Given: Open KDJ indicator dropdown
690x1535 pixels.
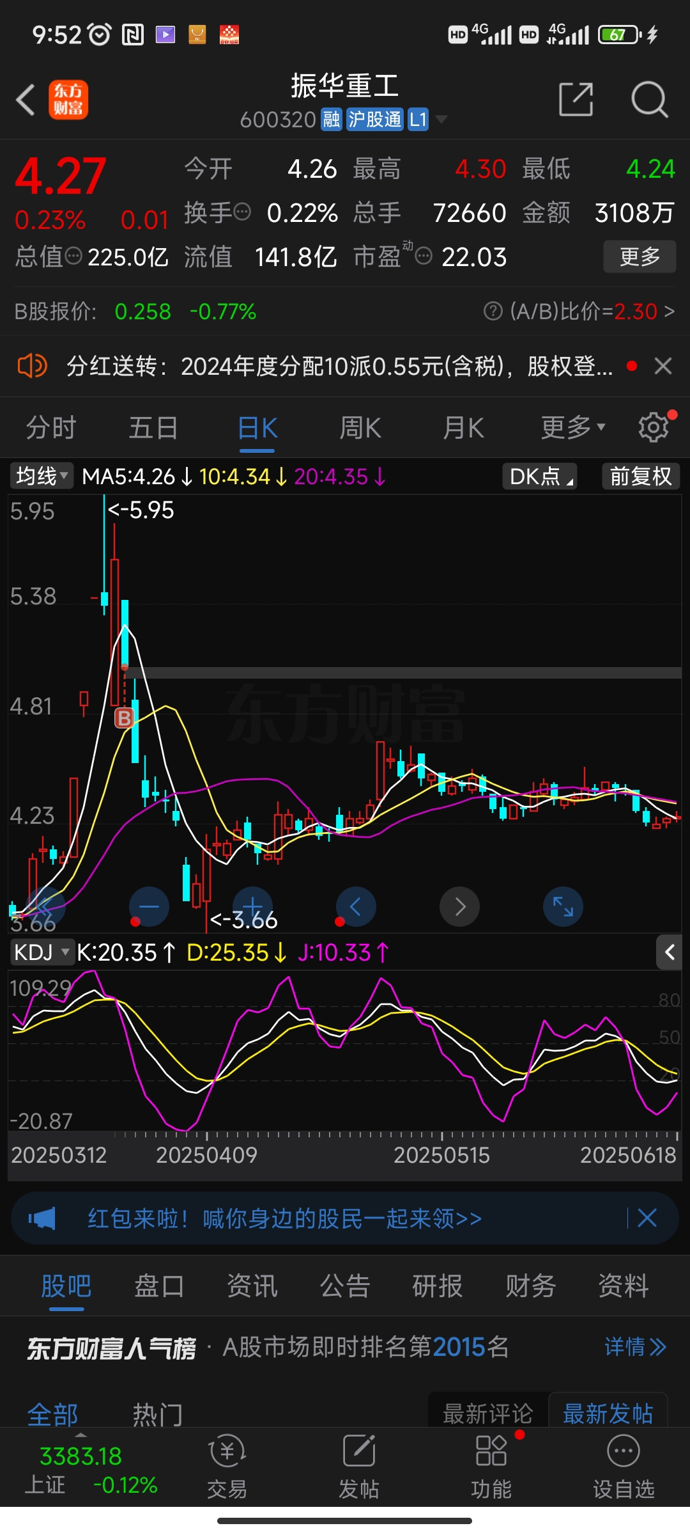Looking at the screenshot, I should [42, 952].
